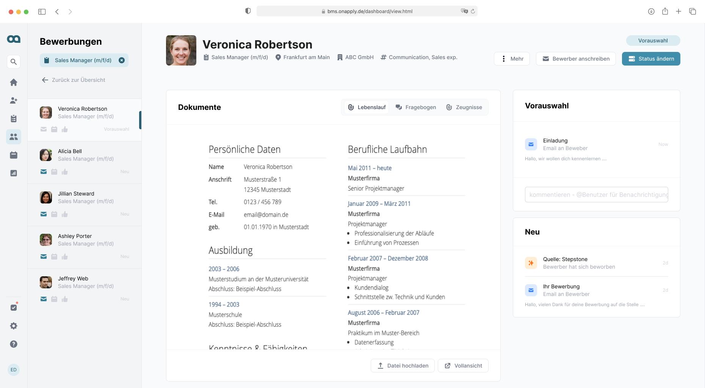Open the Mehr options menu
Screen dimensions: 705x388
[x=512, y=59]
